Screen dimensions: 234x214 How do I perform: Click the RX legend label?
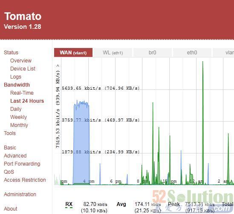click(x=69, y=204)
